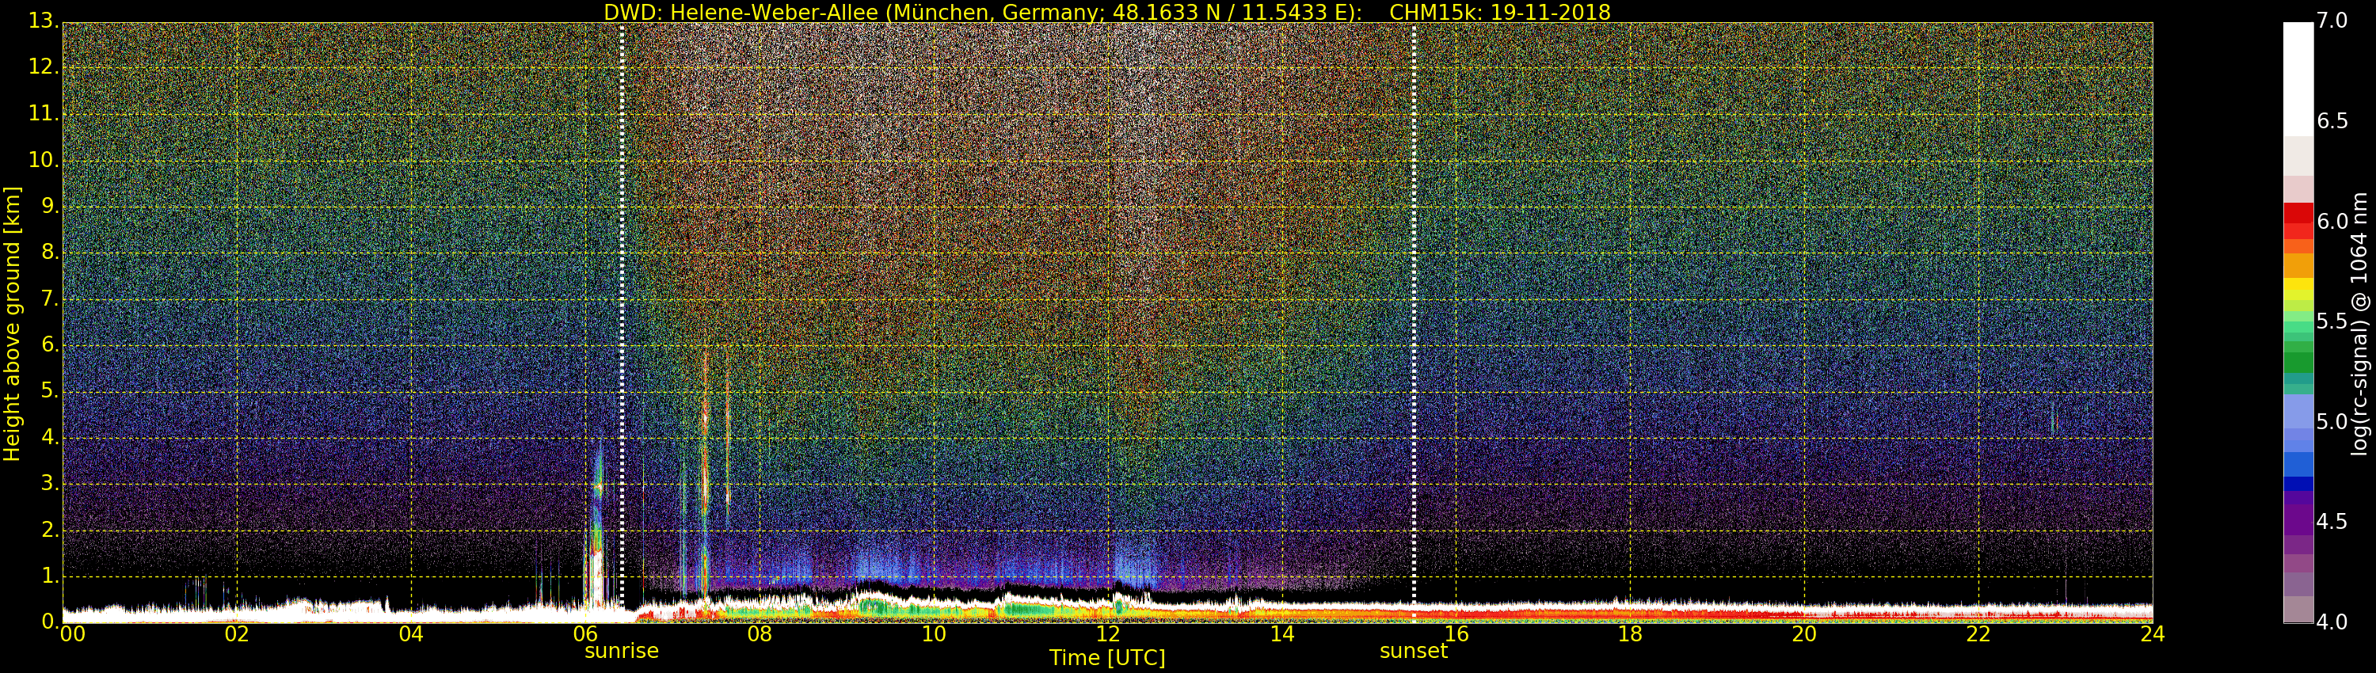Click the height axis tick '2.'
The width and height of the screenshot is (2376, 673).
(50, 530)
